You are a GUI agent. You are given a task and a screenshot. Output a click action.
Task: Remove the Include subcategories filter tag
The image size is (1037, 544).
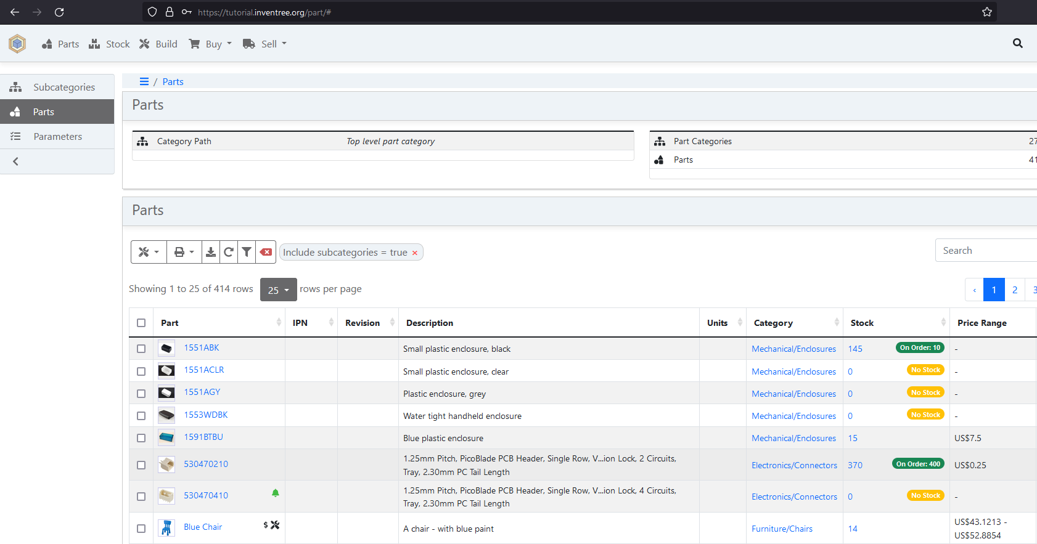[415, 253]
